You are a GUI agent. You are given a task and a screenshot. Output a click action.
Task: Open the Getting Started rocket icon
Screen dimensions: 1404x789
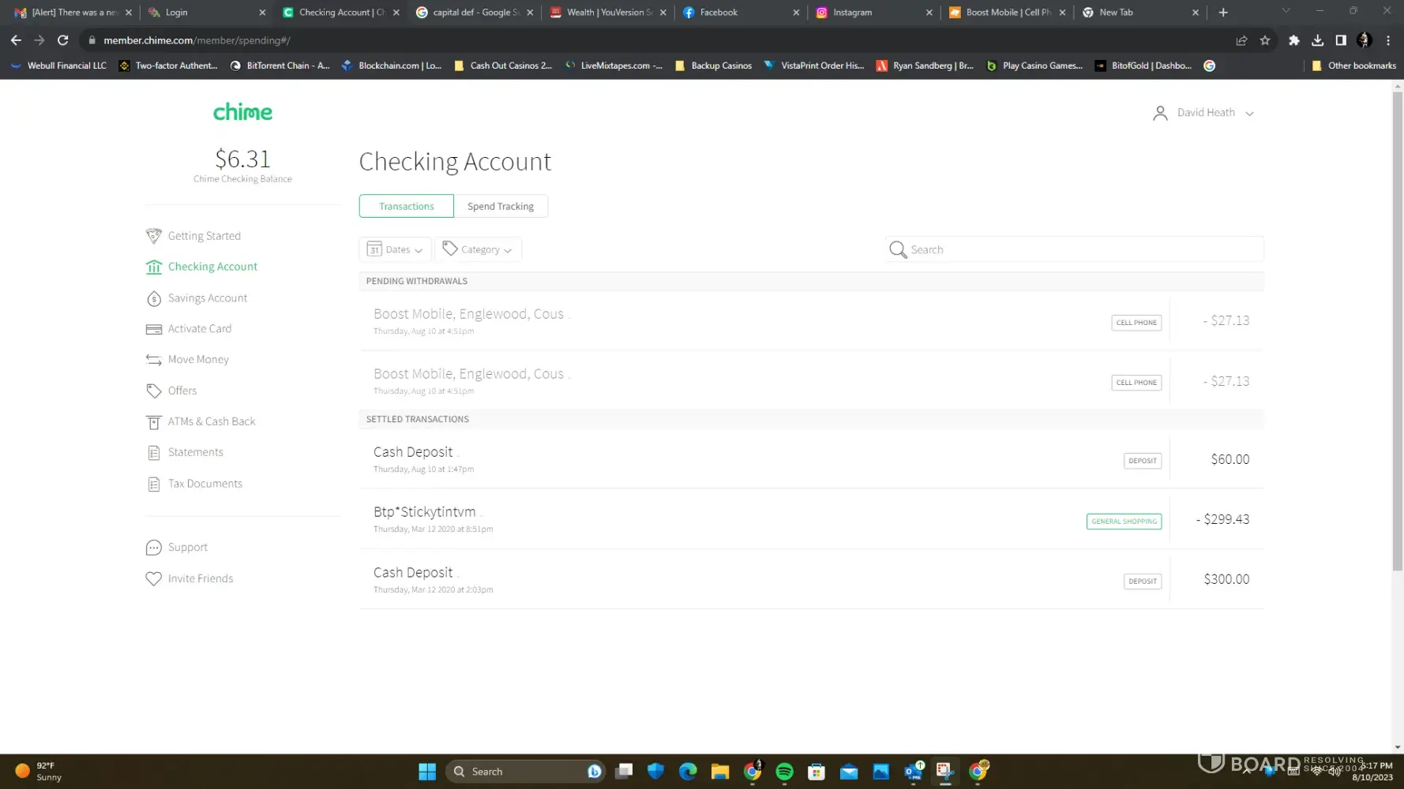[154, 236]
